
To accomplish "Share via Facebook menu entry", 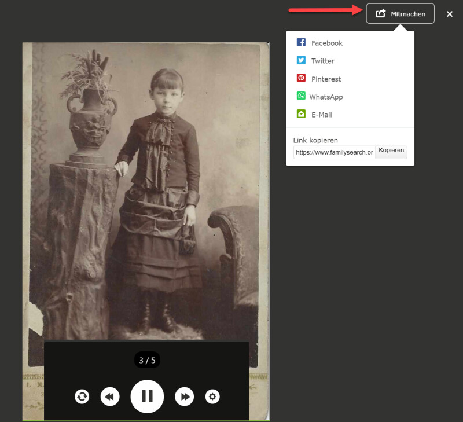I will click(x=319, y=43).
